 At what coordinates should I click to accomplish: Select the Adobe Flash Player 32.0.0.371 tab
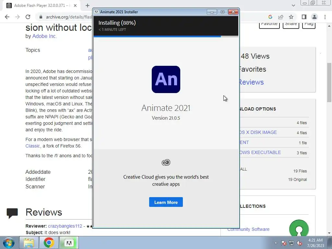coord(41,6)
